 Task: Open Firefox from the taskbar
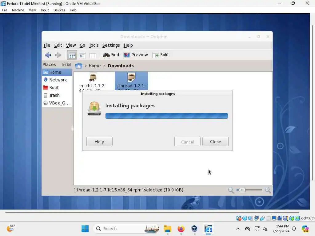[181, 229]
